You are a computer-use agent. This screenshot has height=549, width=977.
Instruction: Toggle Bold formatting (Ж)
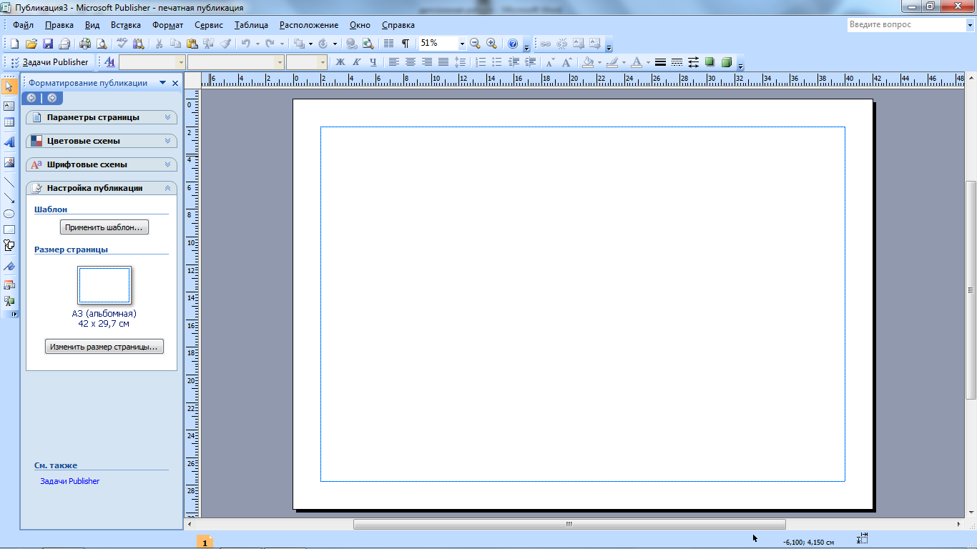(x=340, y=62)
